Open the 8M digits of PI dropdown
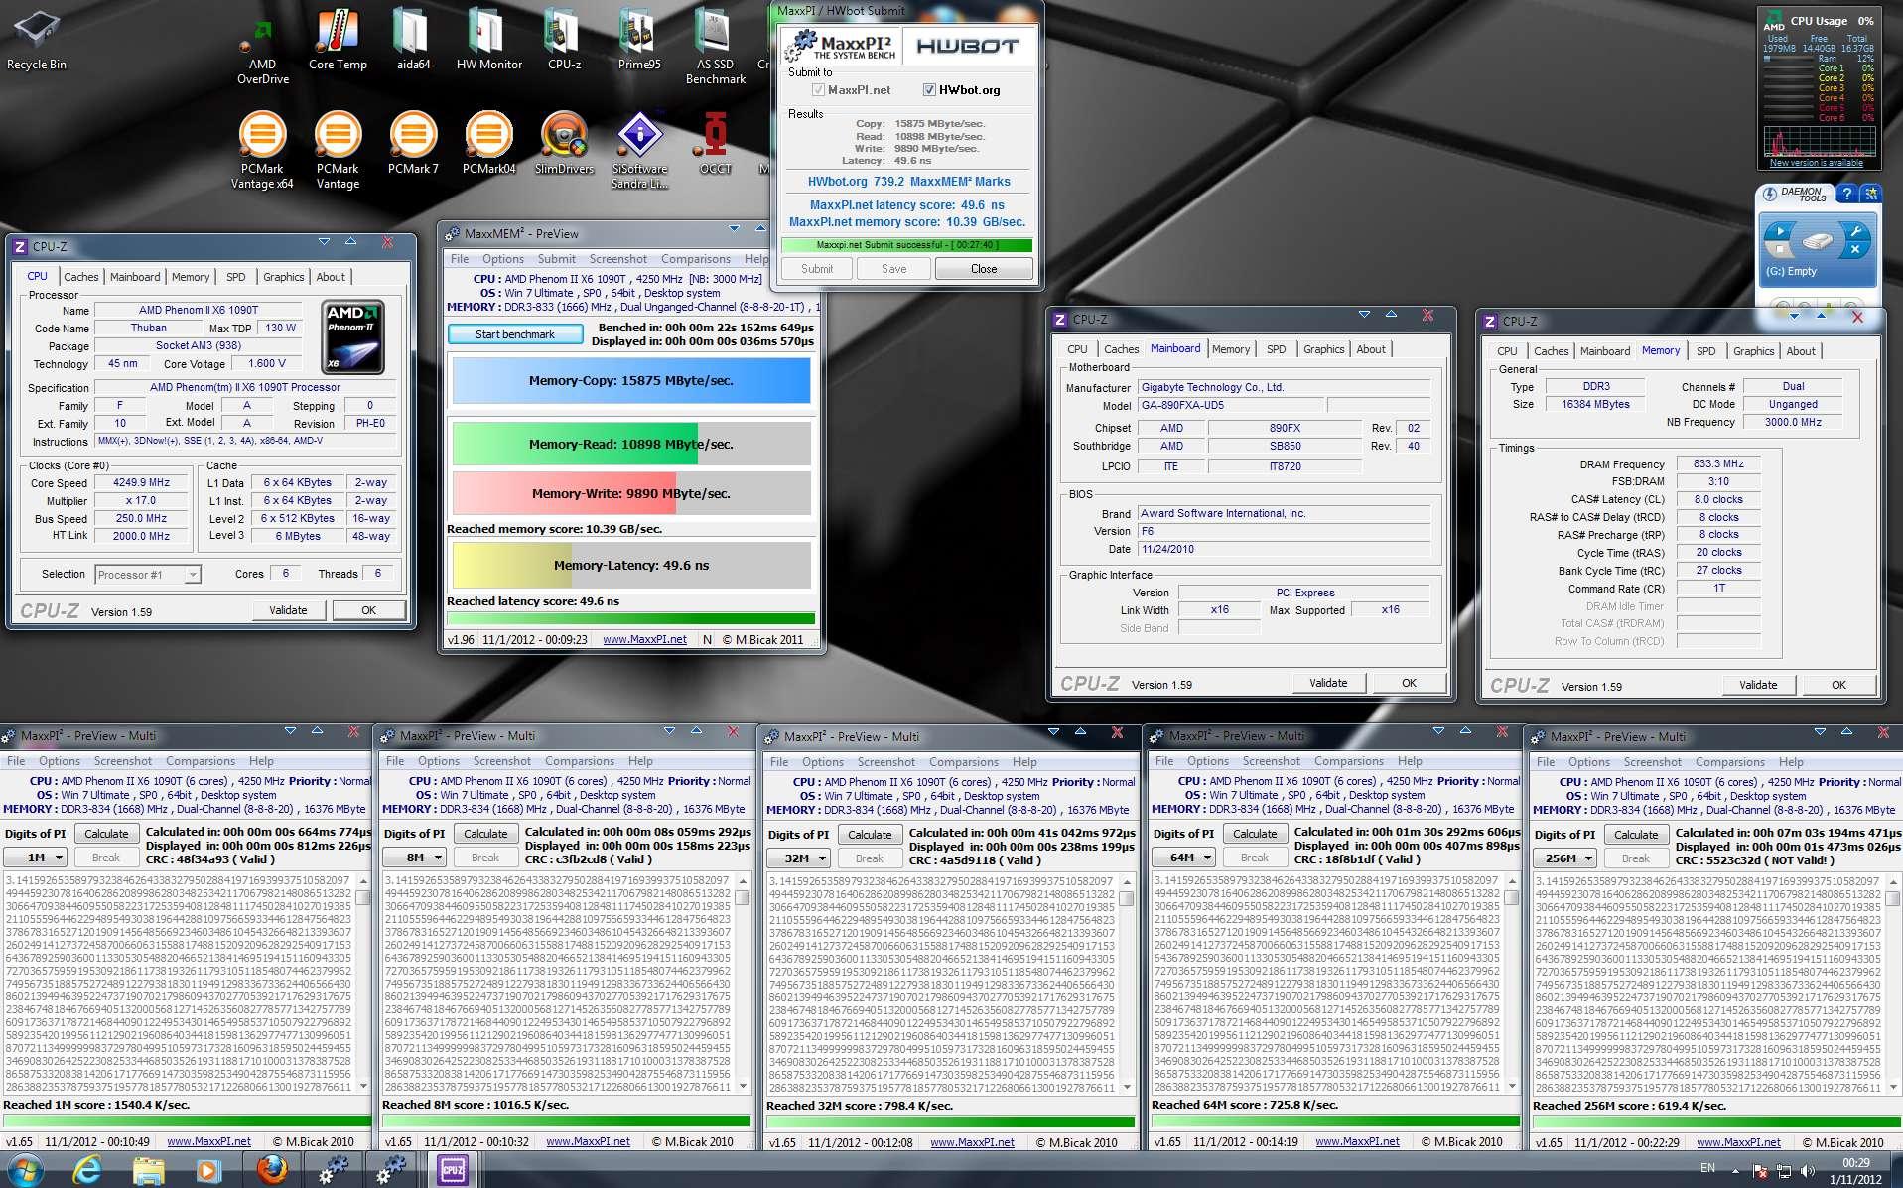The height and width of the screenshot is (1188, 1903). 414,858
